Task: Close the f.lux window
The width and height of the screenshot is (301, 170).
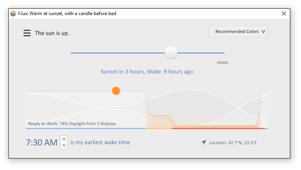Action: click(x=284, y=14)
